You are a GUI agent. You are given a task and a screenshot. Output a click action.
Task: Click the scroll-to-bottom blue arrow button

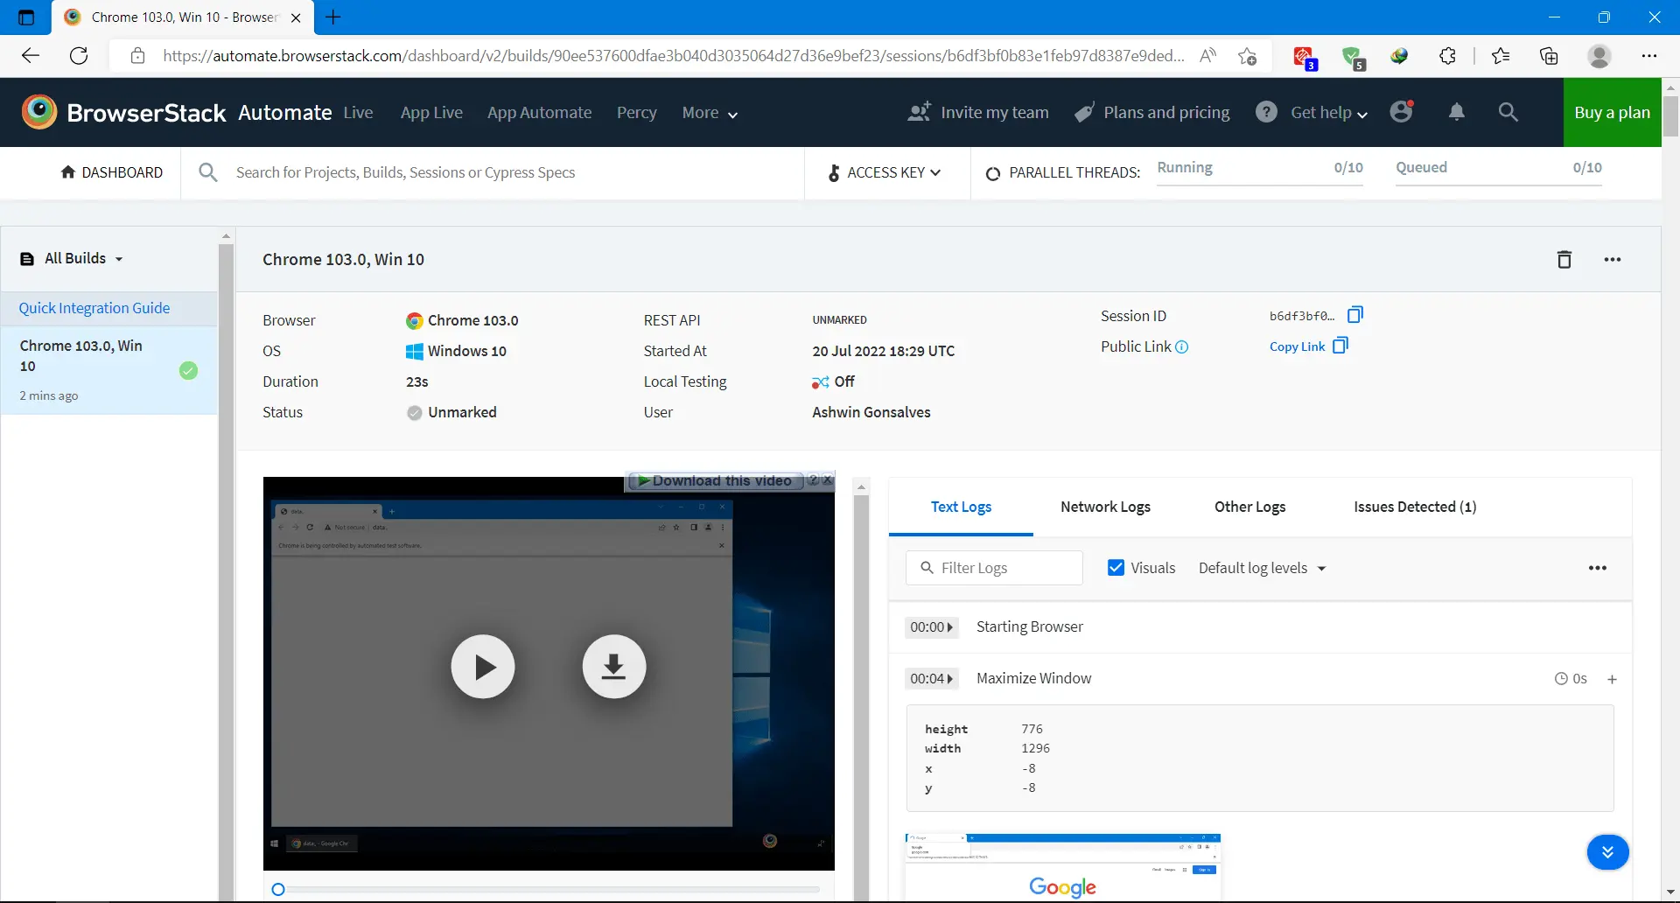pyautogui.click(x=1607, y=852)
